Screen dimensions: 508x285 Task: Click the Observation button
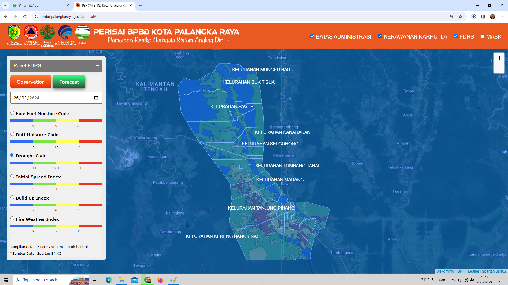31,82
